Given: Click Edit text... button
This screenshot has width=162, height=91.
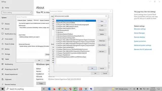Looking at the screenshot, I should pos(102,52).
